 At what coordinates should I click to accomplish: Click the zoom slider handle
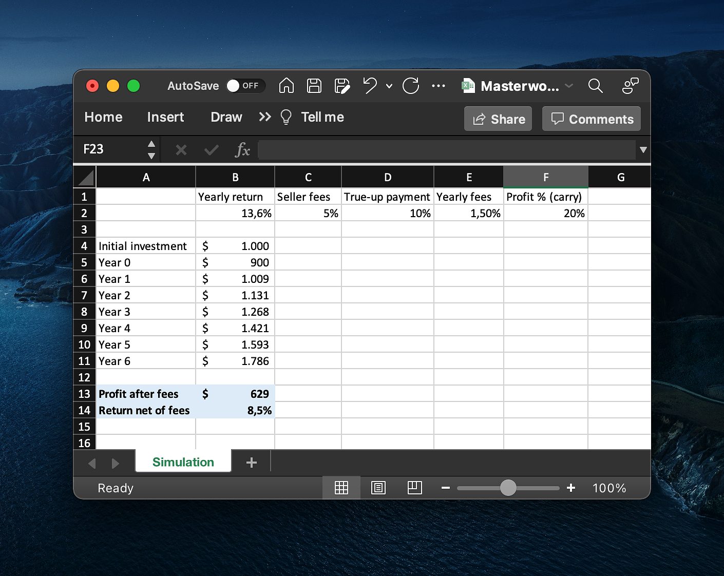tap(508, 488)
